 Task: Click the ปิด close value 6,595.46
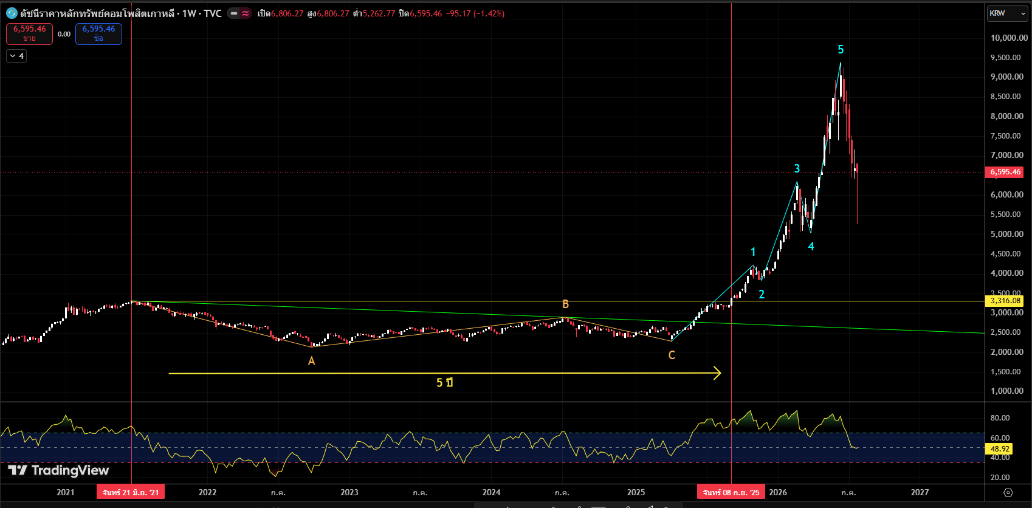click(425, 13)
